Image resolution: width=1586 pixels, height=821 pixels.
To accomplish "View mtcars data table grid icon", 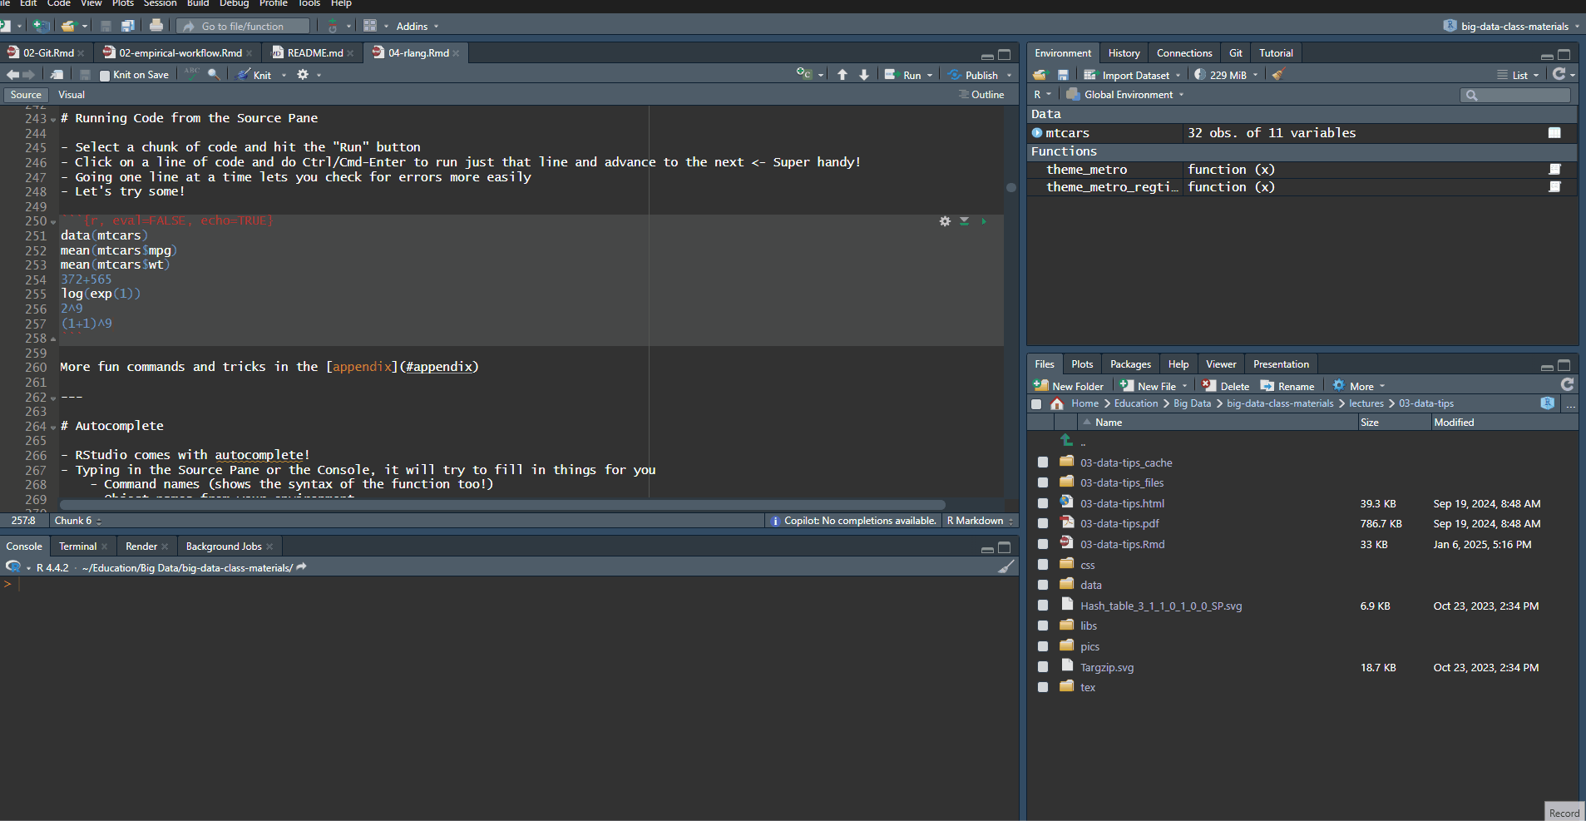I will click(1554, 133).
